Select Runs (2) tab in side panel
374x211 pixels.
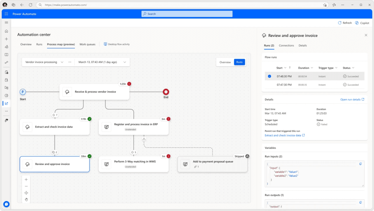(269, 45)
